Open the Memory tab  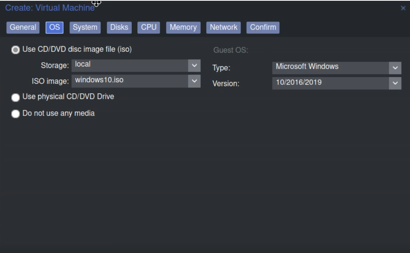(183, 27)
